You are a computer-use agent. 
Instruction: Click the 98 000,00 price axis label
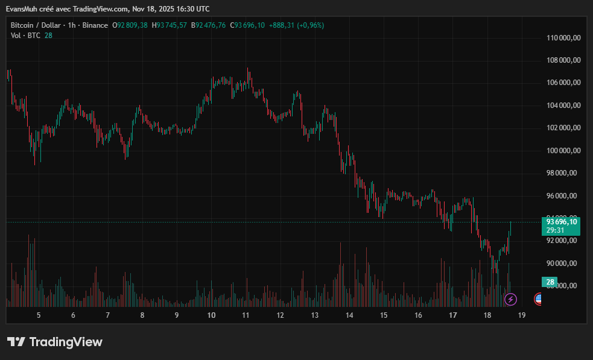(562, 173)
